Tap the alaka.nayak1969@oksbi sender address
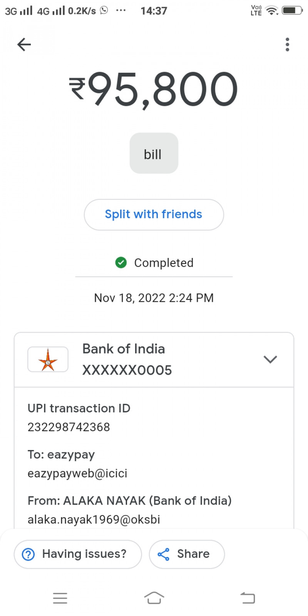This screenshot has height=616, width=308. [94, 519]
